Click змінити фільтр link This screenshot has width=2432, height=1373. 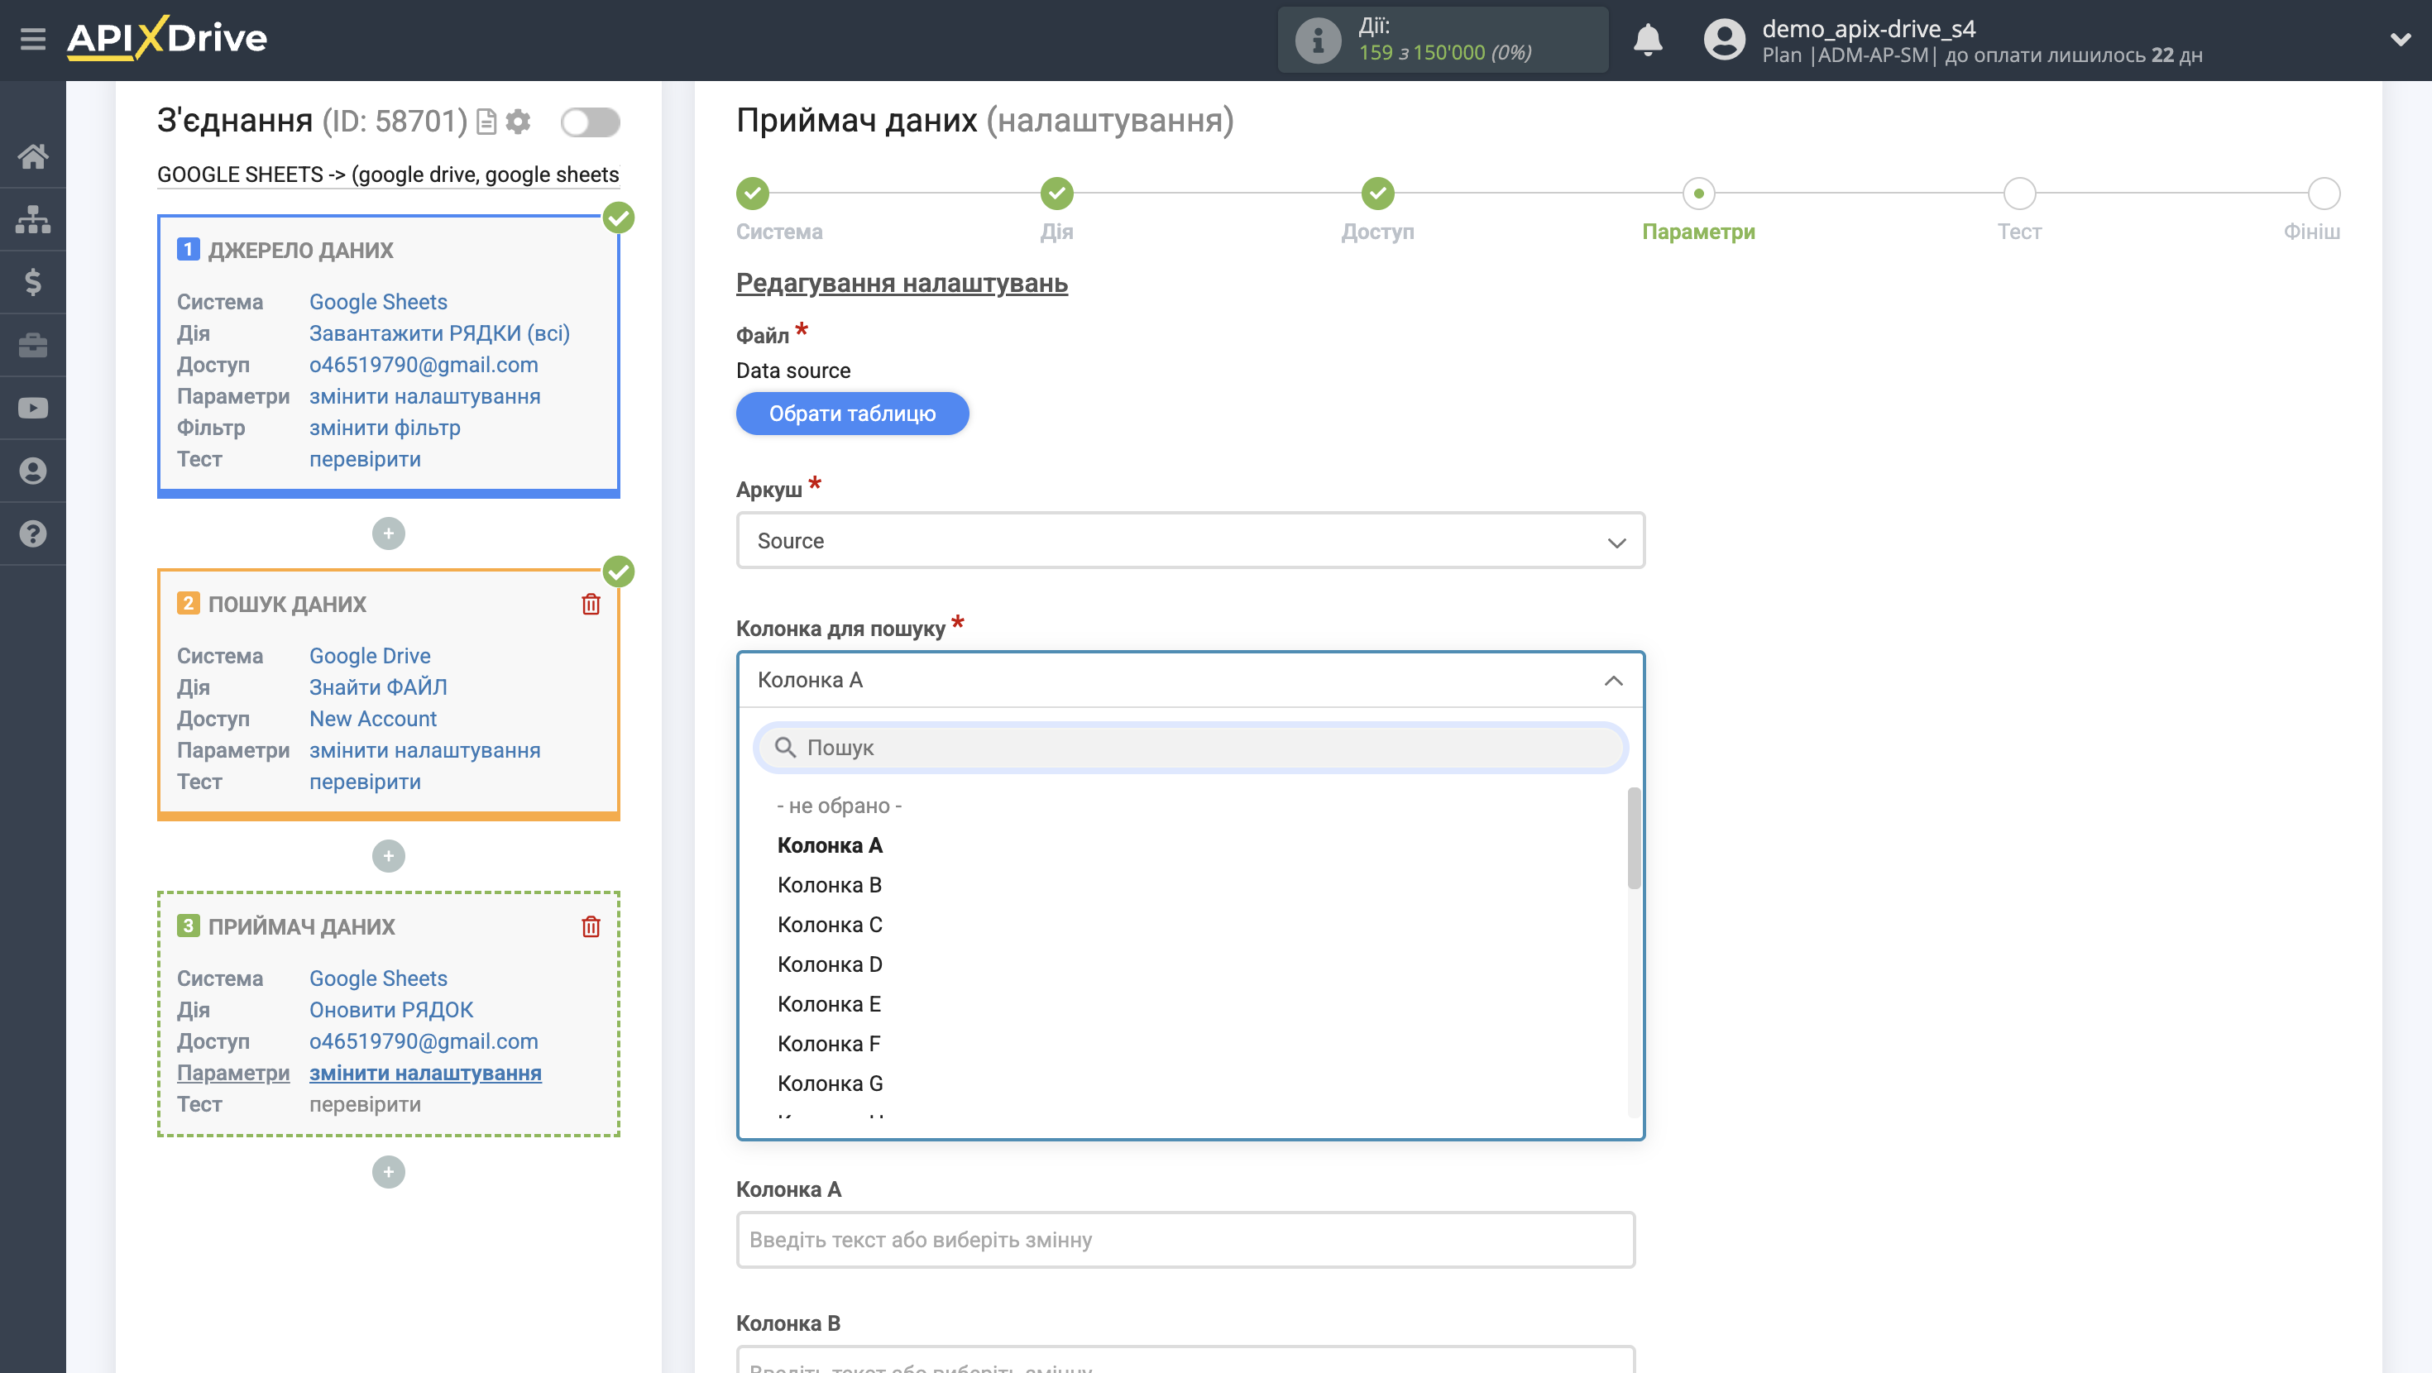click(385, 428)
